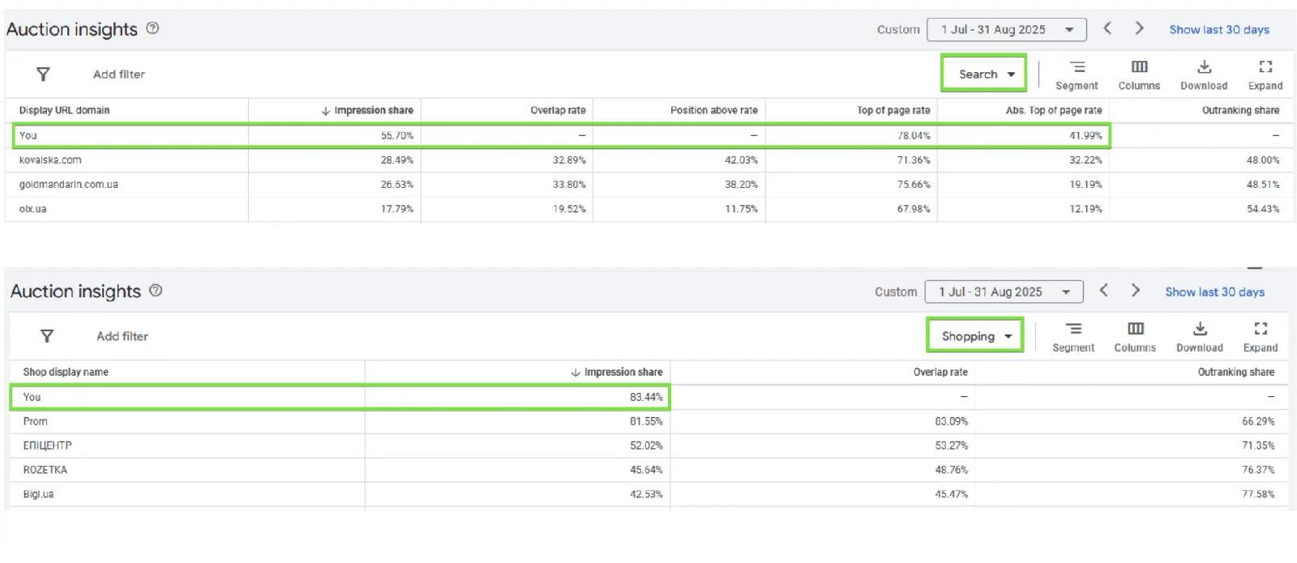
Task: Go to previous date range in bottom panel
Action: click(x=1103, y=290)
